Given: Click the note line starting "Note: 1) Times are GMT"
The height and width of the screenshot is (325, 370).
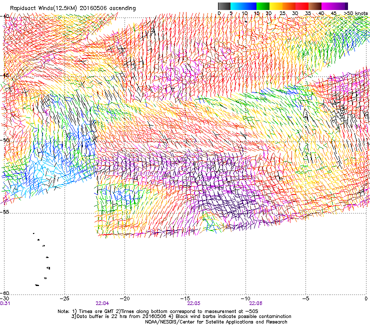Looking at the screenshot, I should click(x=158, y=311).
